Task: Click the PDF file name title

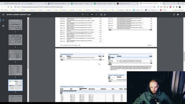Action: click(18, 15)
